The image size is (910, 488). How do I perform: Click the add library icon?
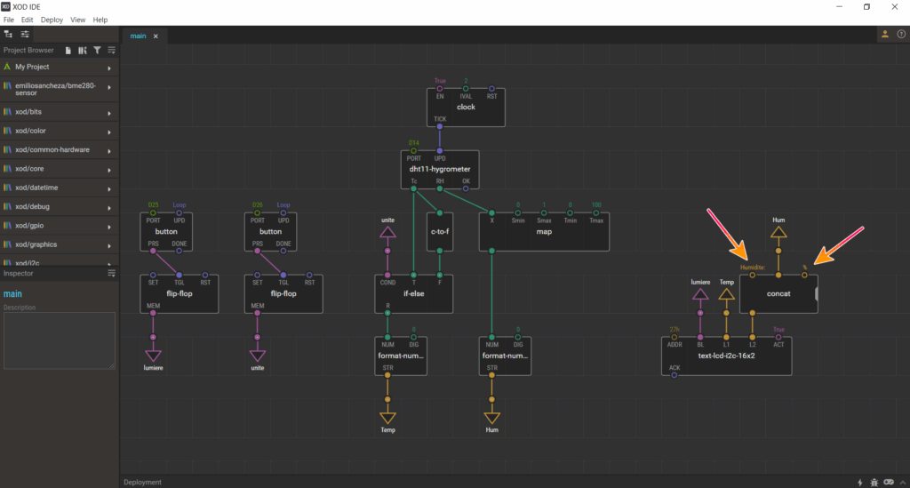pos(83,51)
